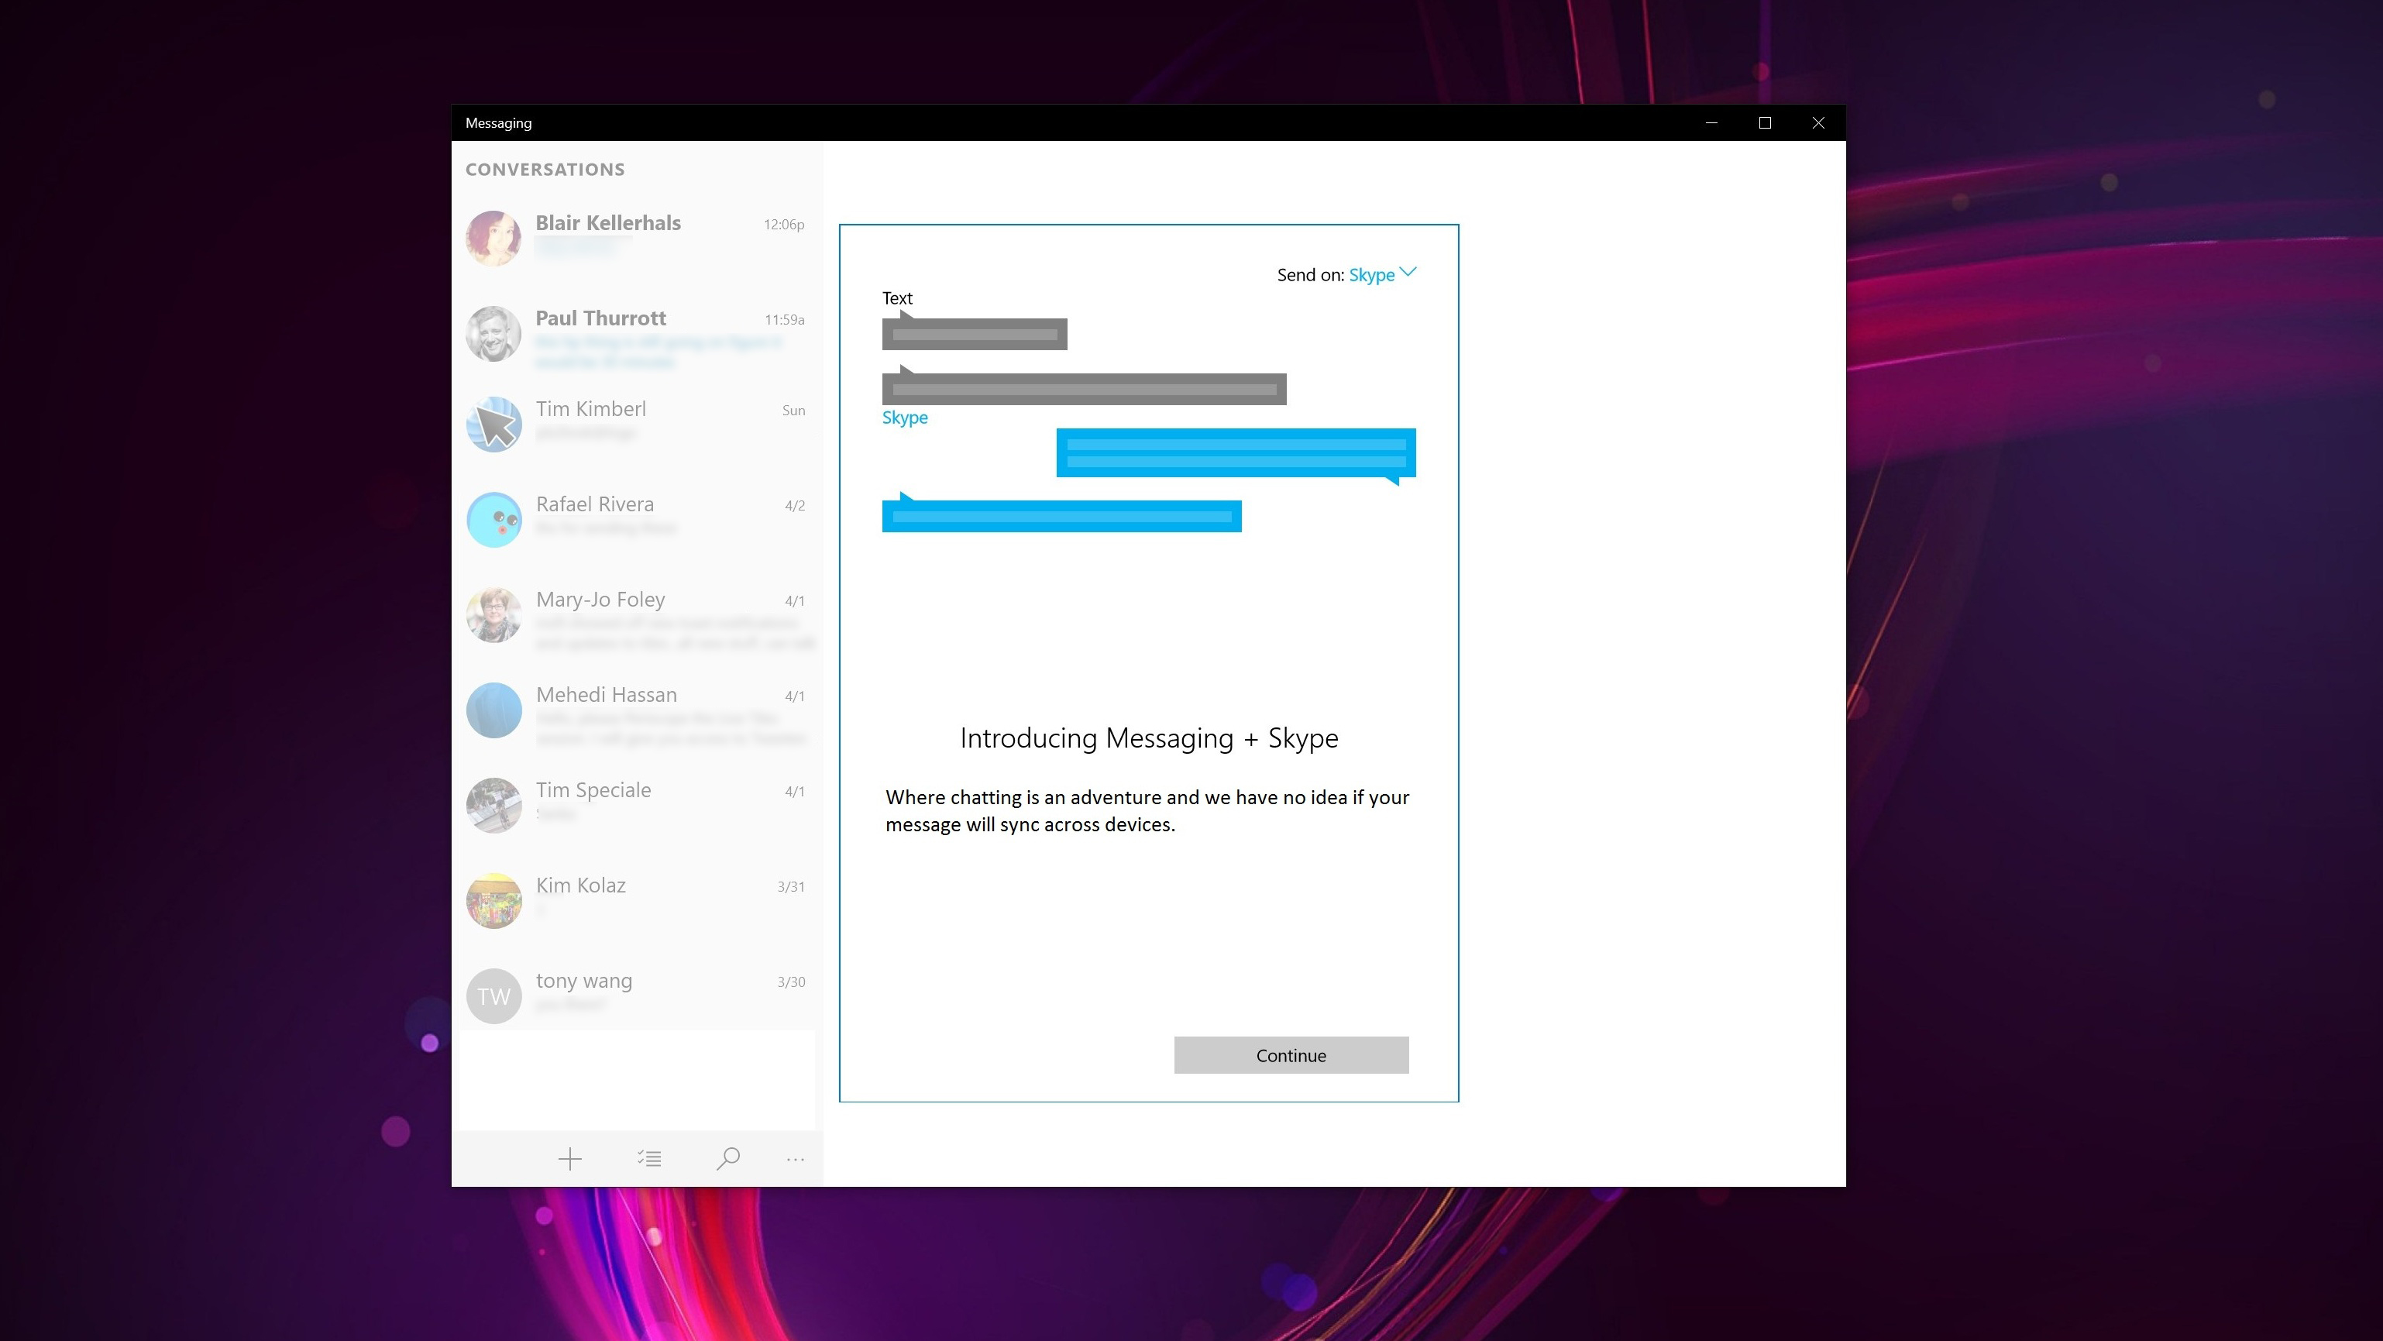The height and width of the screenshot is (1341, 2383).
Task: Minimize the Messaging window
Action: [1711, 123]
